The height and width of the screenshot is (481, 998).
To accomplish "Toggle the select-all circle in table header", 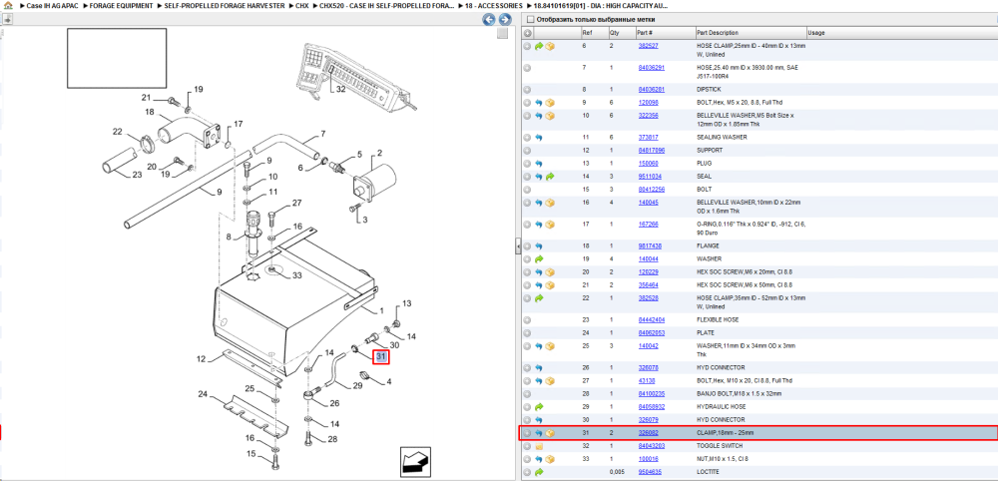I will (x=528, y=33).
